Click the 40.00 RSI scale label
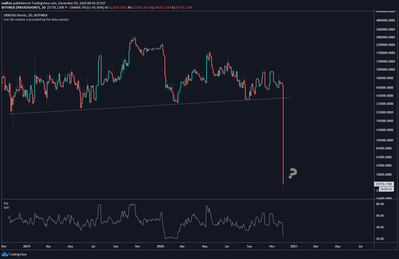This screenshot has height=259, width=399. coord(380,227)
